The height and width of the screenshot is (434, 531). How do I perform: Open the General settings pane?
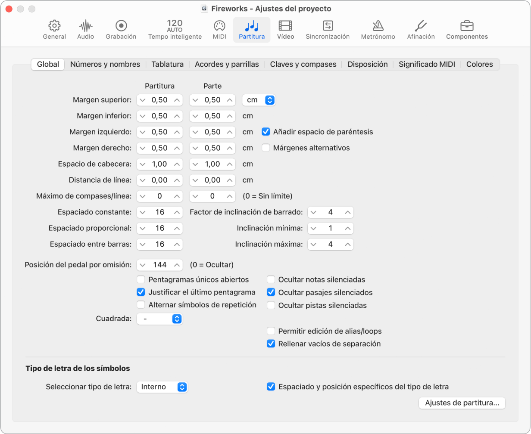[x=54, y=30]
